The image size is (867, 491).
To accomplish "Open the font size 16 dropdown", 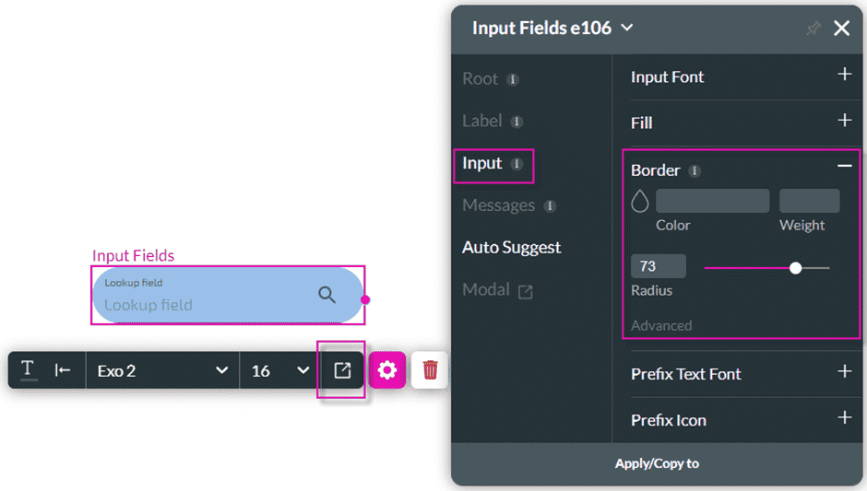I will (x=279, y=370).
